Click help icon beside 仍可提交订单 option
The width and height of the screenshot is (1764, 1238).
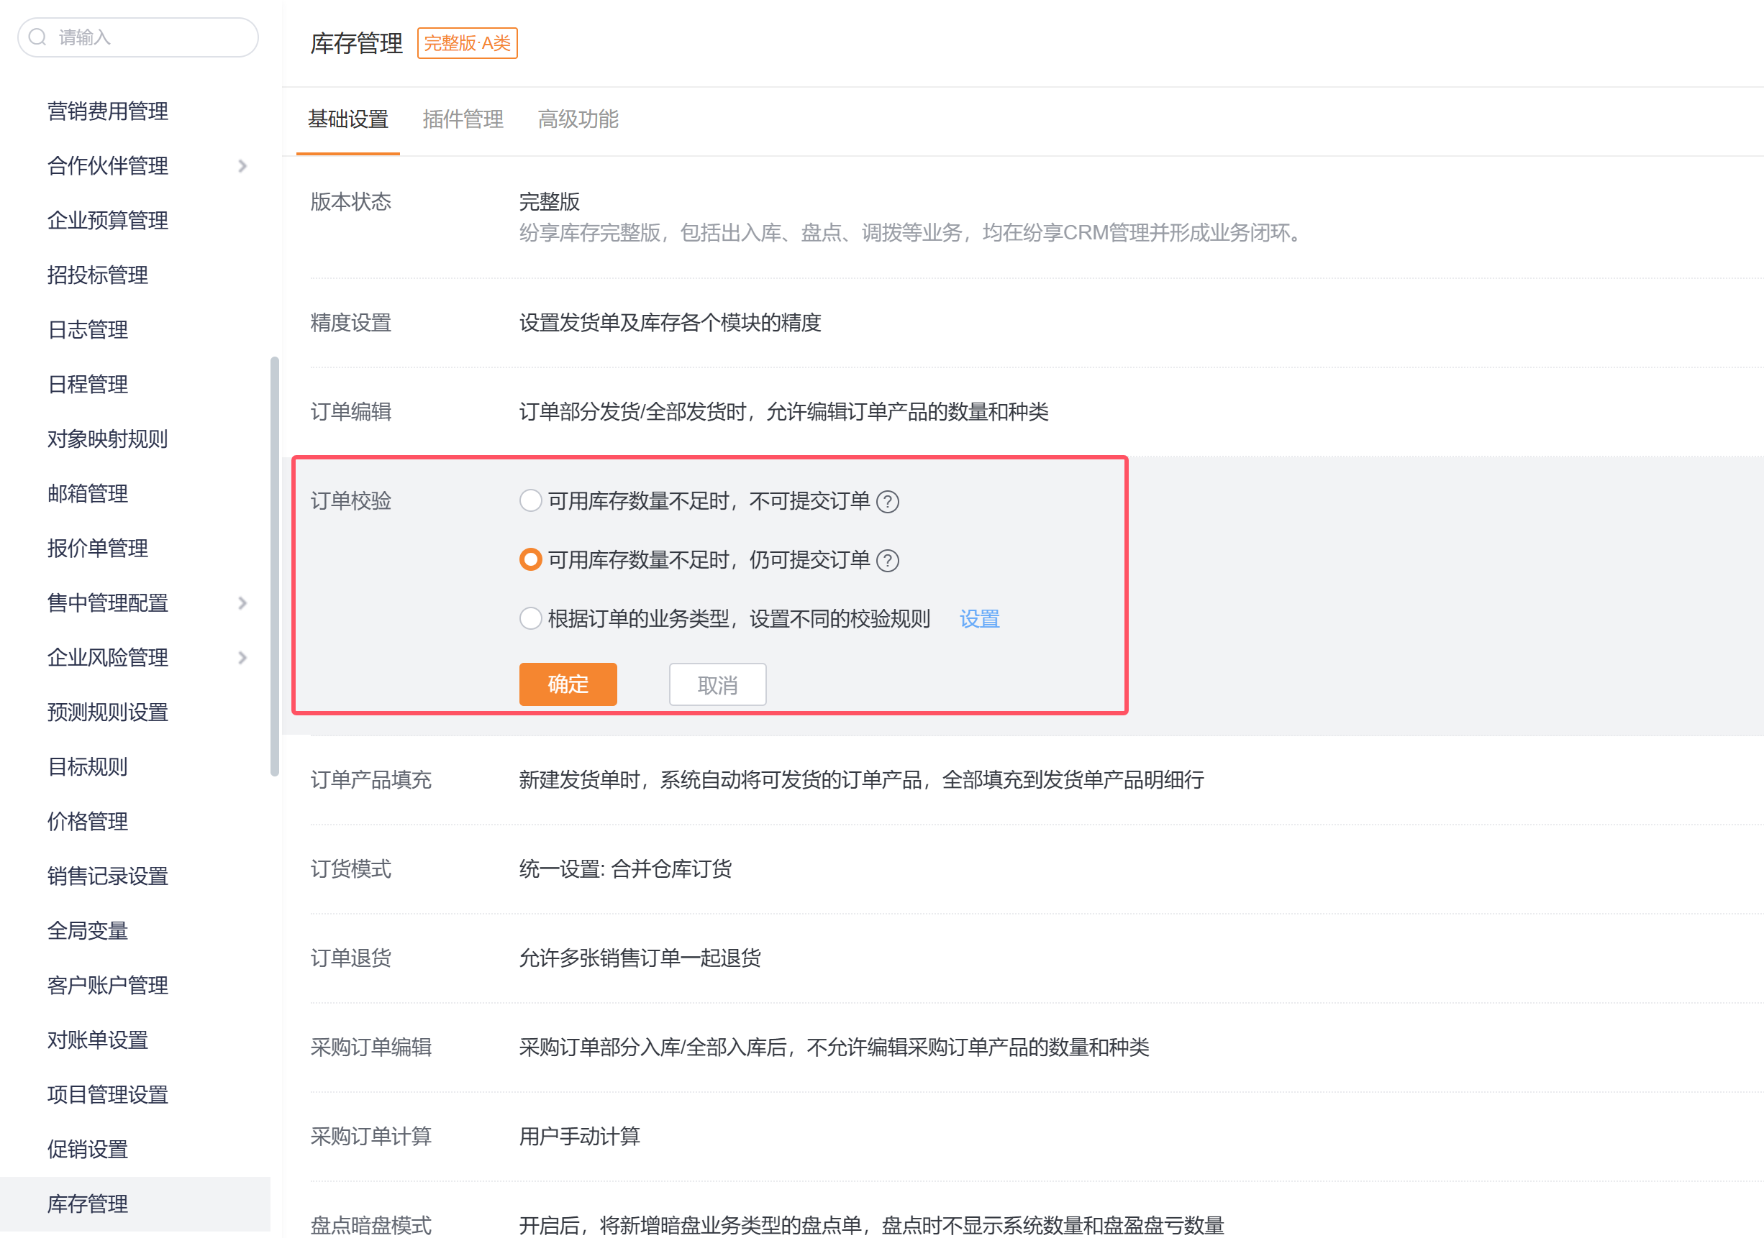(887, 561)
